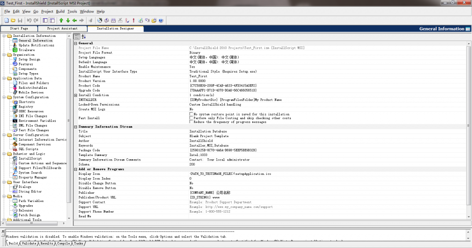Screen dimensions: 472x248
Task: Tick 'Reduce the frequency of progress messages'
Action: tap(191, 122)
